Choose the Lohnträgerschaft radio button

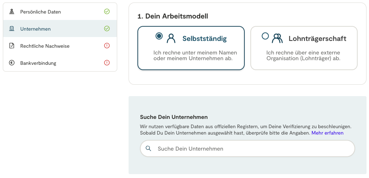point(265,36)
